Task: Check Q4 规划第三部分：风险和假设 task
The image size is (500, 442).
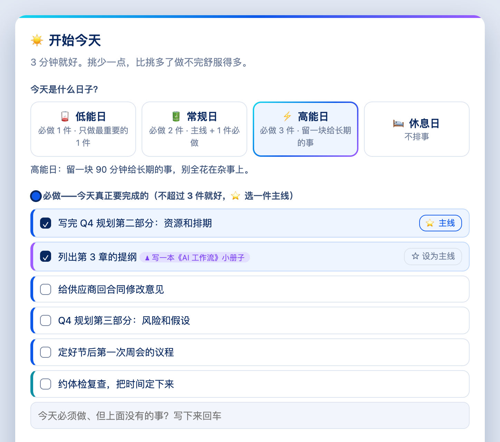Action: (46, 320)
